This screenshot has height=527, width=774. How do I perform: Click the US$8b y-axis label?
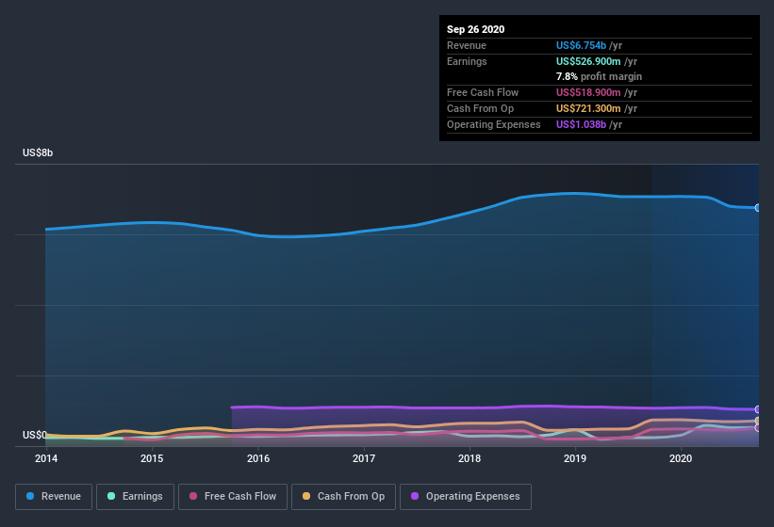[38, 152]
